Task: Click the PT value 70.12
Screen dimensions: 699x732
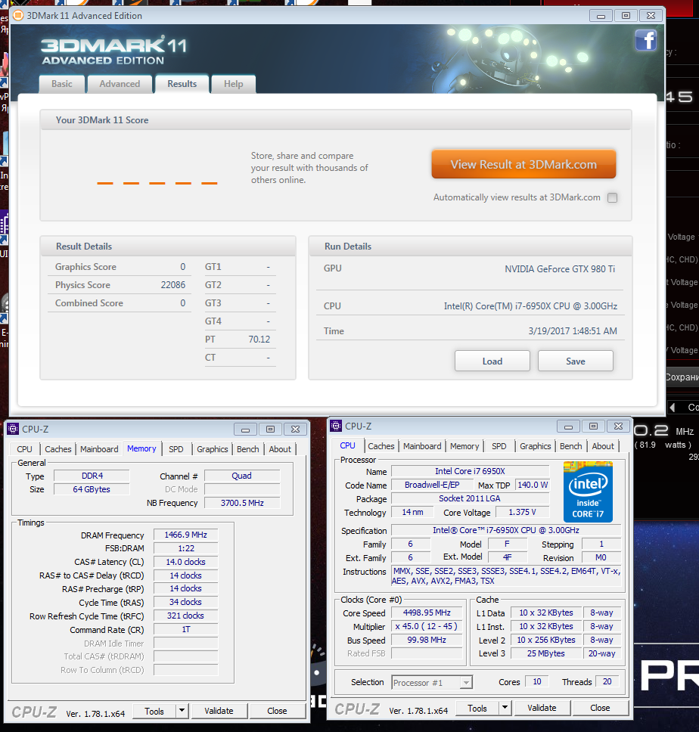Action: pyautogui.click(x=259, y=340)
